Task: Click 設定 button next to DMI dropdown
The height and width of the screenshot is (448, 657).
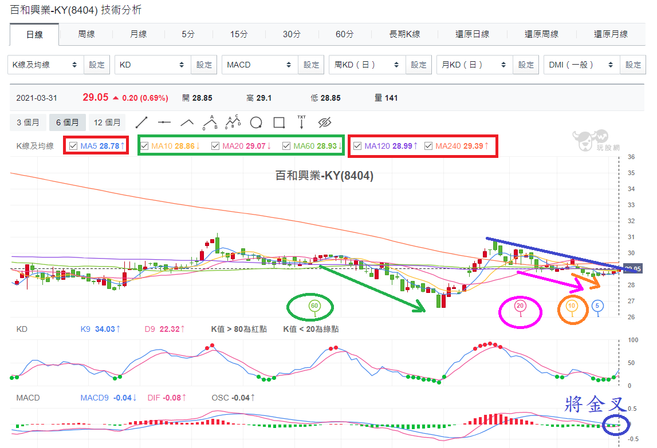Action: (x=633, y=65)
